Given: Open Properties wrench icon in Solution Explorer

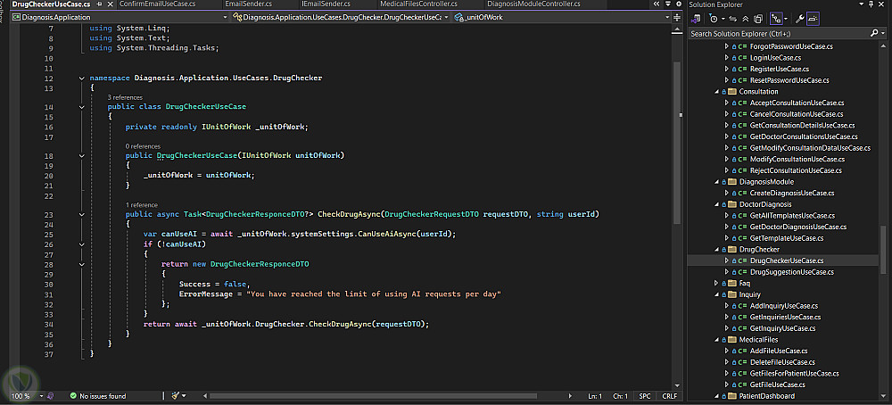Looking at the screenshot, I should [800, 19].
